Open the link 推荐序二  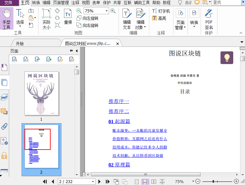pyautogui.click(x=119, y=111)
